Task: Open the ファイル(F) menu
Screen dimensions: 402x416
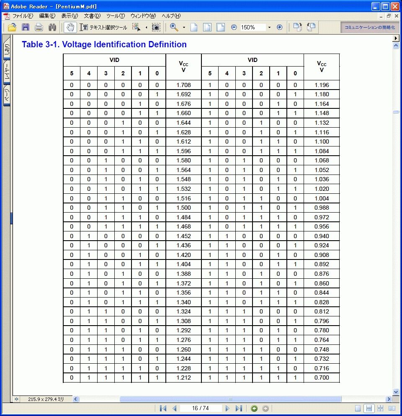Action: 23,16
